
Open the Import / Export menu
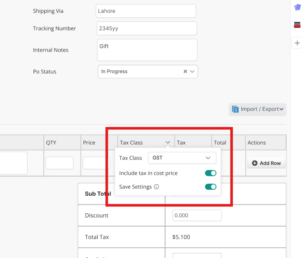point(257,109)
